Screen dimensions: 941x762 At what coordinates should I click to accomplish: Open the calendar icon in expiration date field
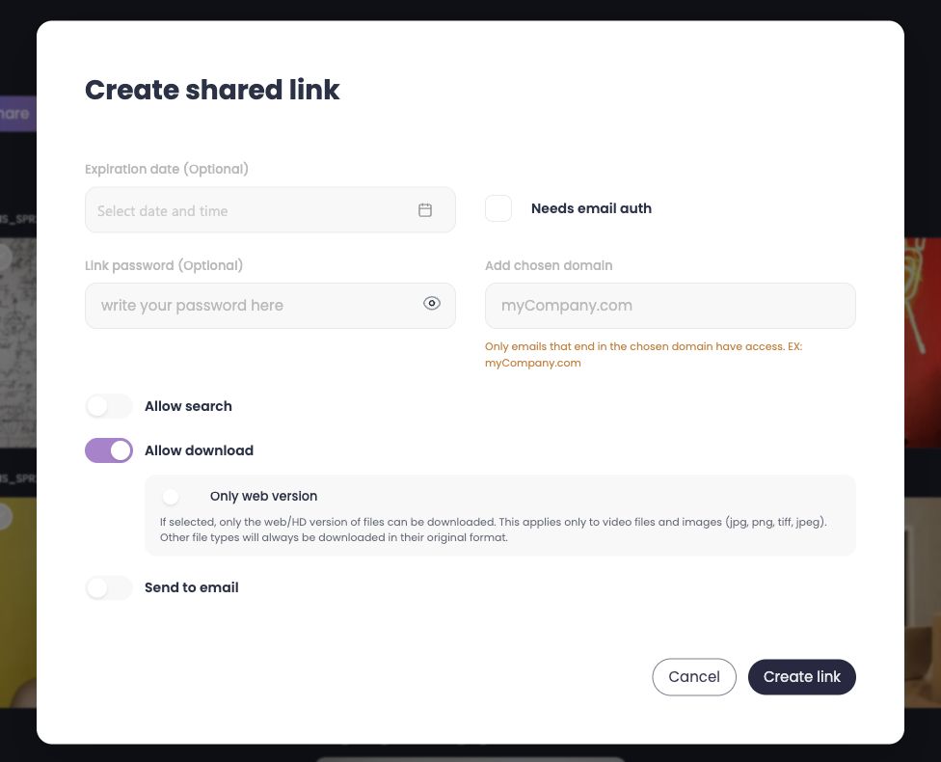(x=425, y=210)
